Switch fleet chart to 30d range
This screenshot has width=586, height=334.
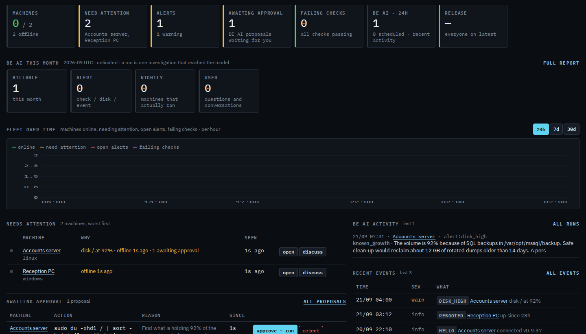pos(571,129)
